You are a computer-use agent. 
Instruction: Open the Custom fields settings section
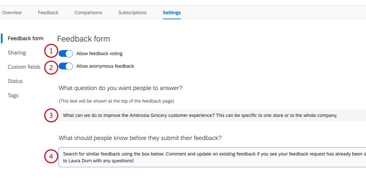coord(24,67)
